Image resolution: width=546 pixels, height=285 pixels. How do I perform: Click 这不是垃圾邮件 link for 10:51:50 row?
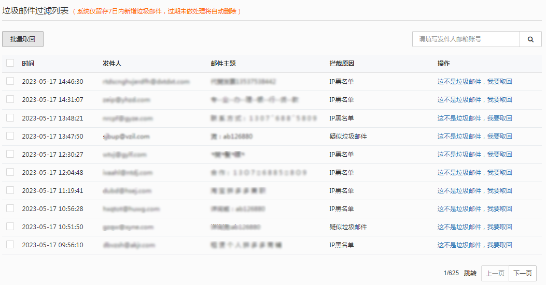click(459, 227)
